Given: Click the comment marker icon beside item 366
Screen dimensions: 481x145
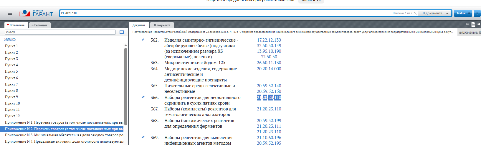Looking at the screenshot, I should pos(143,97).
